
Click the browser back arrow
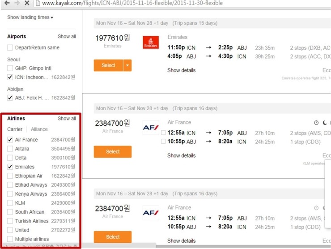[7, 3]
